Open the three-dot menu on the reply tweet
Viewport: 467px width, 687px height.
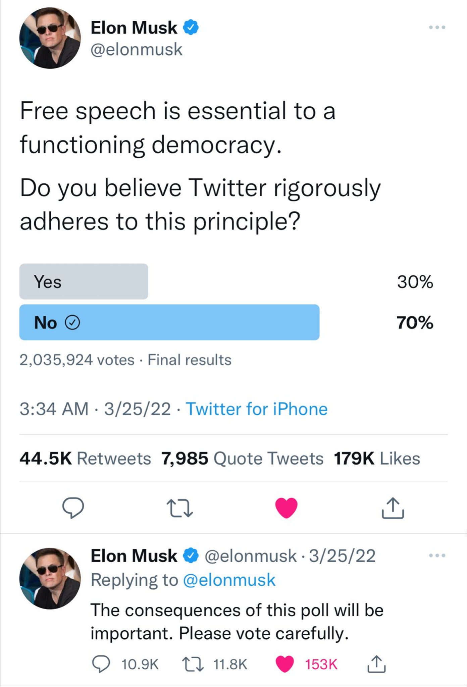(x=437, y=556)
